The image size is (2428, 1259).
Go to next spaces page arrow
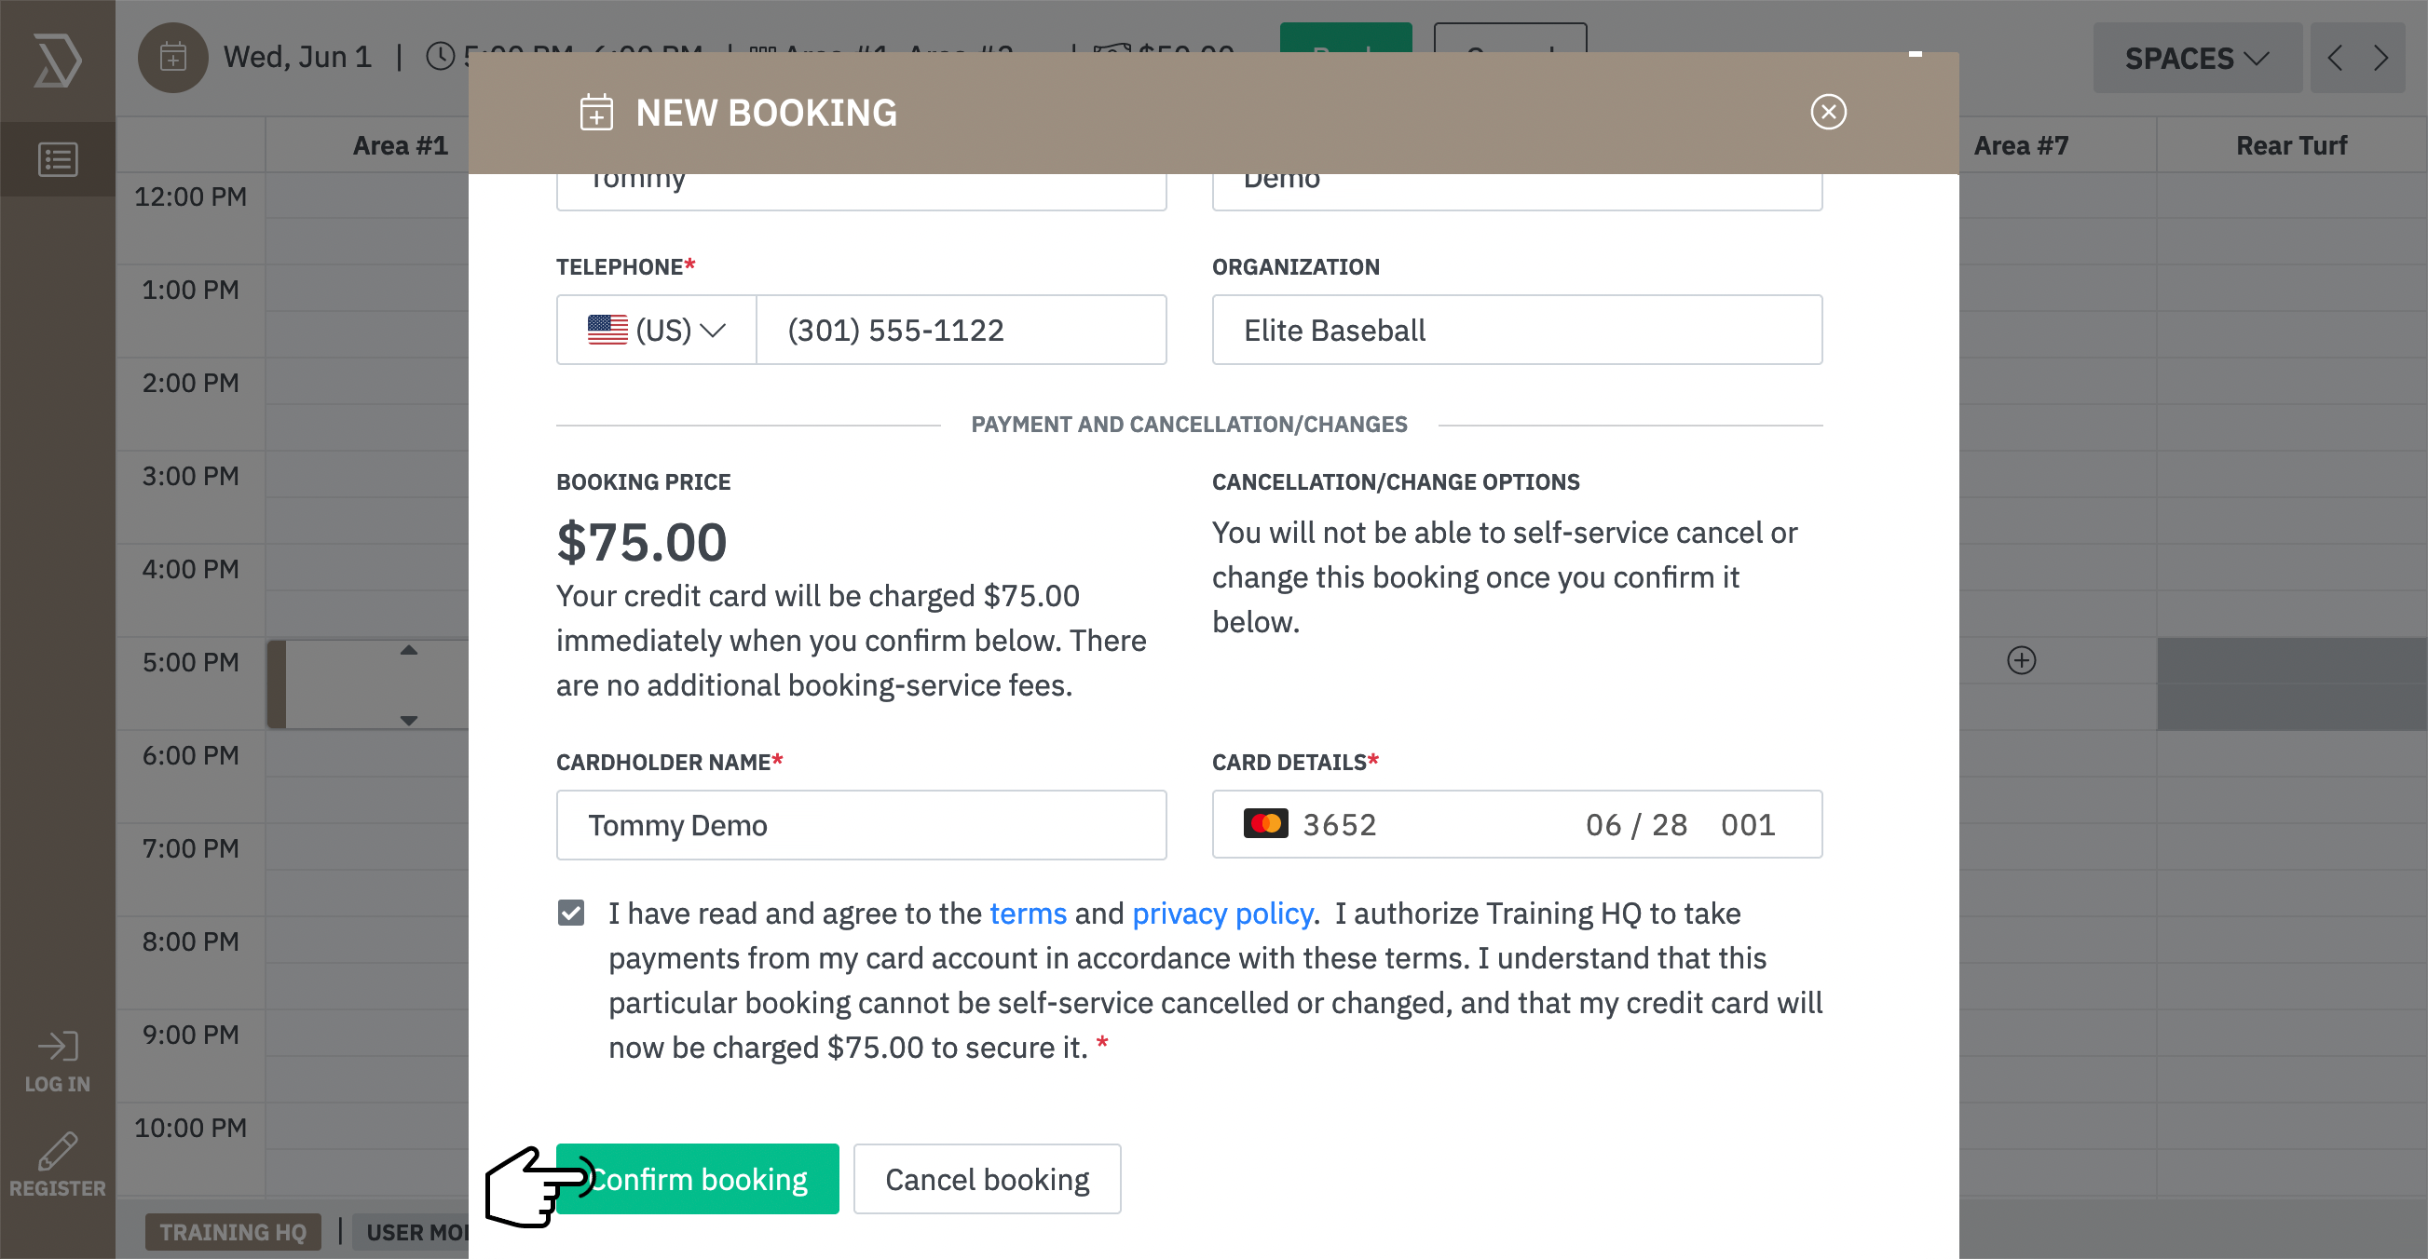pyautogui.click(x=2380, y=59)
